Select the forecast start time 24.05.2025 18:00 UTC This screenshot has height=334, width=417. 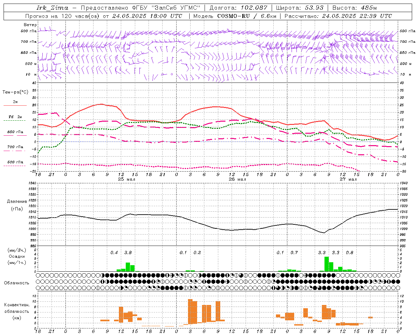(147, 16)
